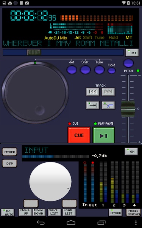Screen dimensions: 142x228
Task: Click the white input gain knob
Action: click(x=50, y=182)
